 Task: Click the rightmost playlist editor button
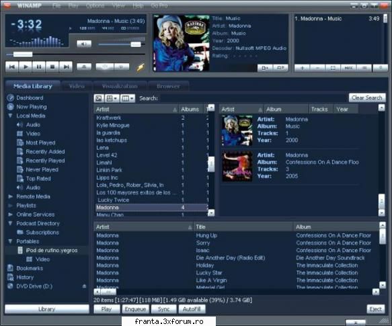coord(381,68)
